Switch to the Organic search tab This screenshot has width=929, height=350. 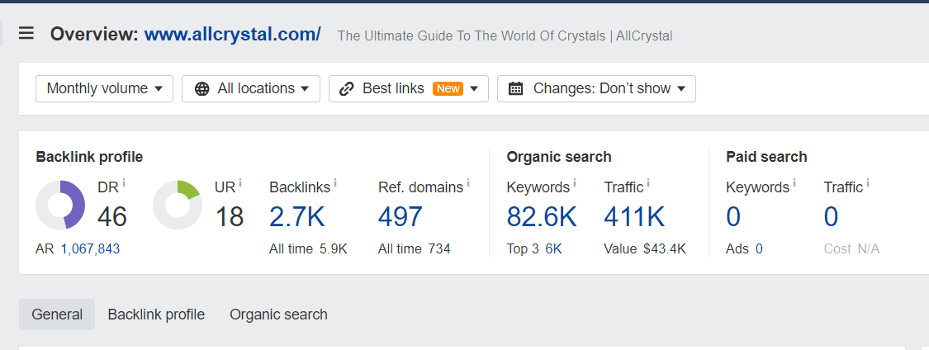tap(278, 315)
